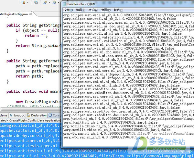Switch to the Problems tab in Eclipse
Screen dimensions: 194x158
pos(4,115)
